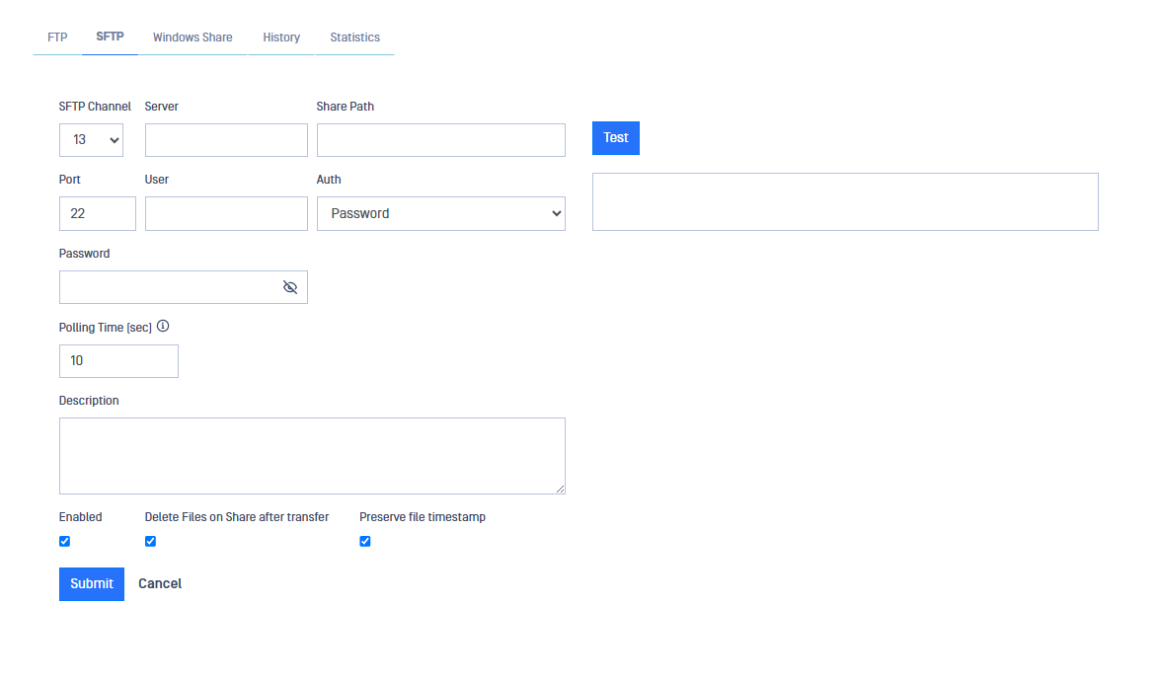The image size is (1157, 682).
Task: Go to the History tab
Action: (281, 37)
